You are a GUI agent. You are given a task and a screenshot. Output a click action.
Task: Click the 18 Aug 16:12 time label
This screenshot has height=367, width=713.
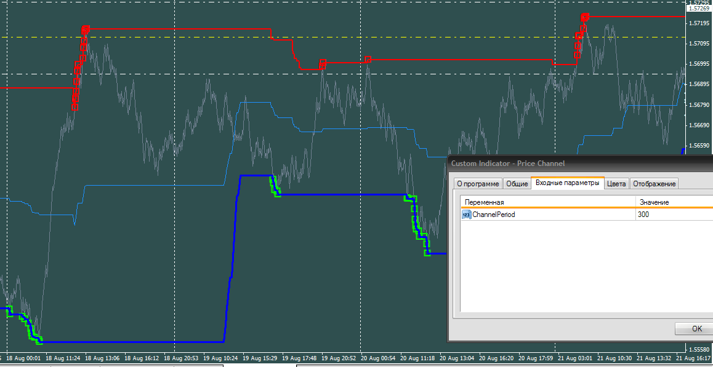pos(142,358)
